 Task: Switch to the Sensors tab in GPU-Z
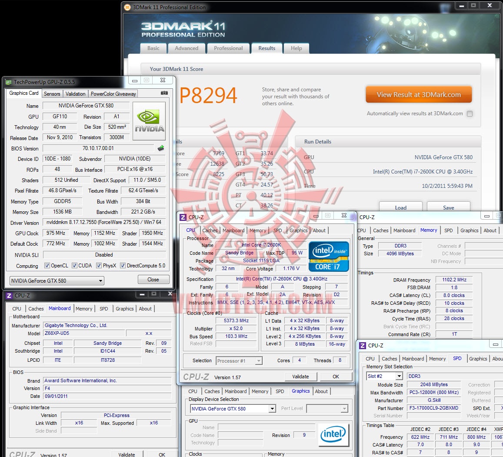52,94
